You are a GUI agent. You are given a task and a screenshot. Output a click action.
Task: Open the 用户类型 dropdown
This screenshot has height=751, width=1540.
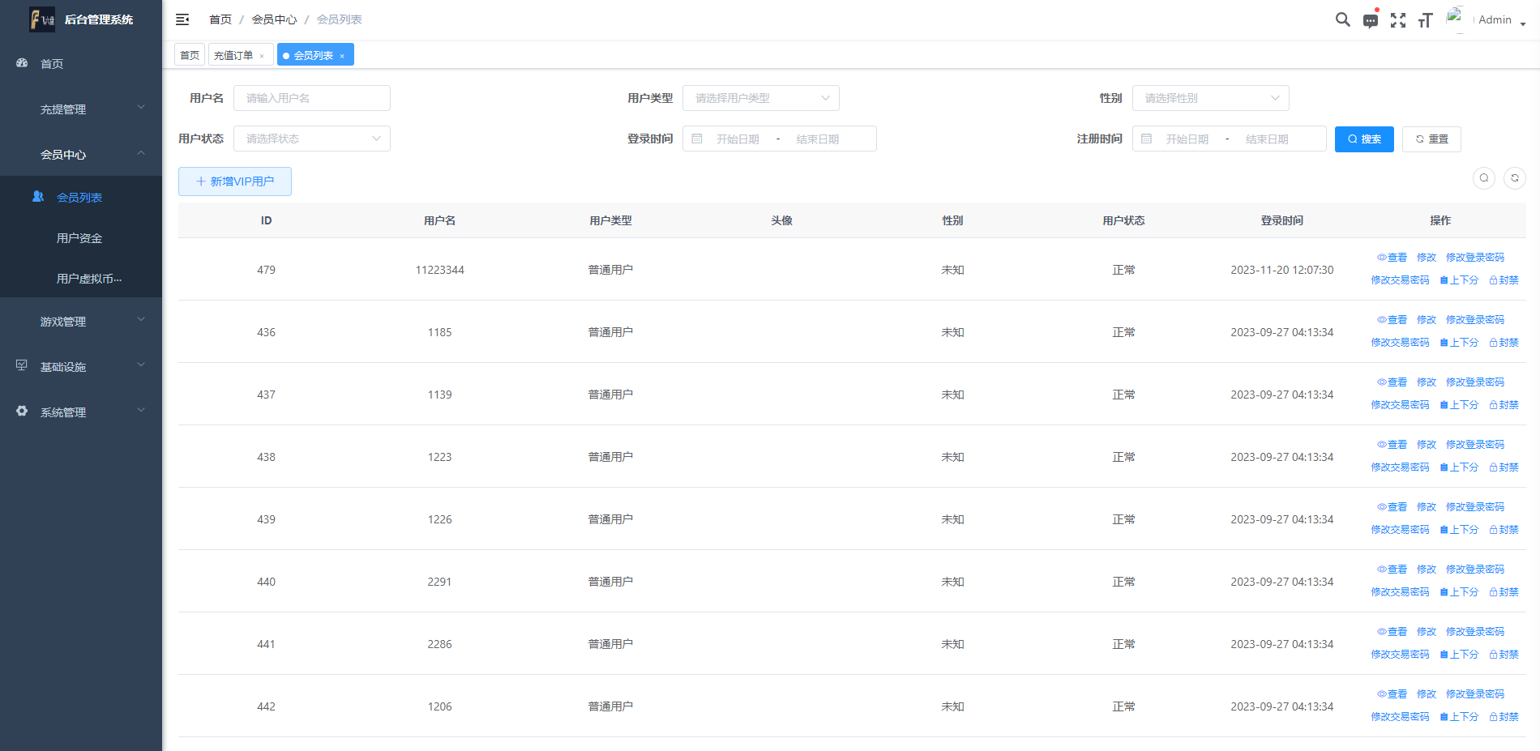(x=760, y=98)
